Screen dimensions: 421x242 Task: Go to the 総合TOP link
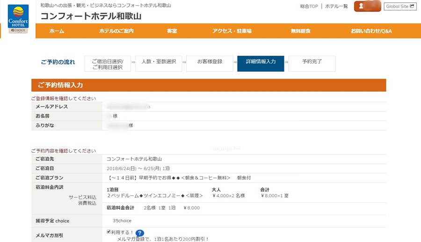tap(309, 6)
